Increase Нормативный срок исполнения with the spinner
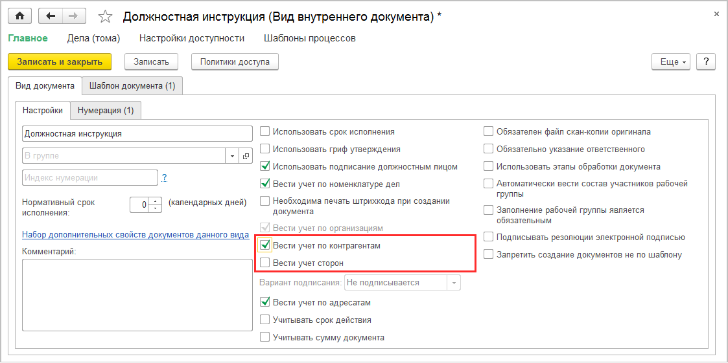Screen dimensions: 728x363 pyautogui.click(x=156, y=201)
